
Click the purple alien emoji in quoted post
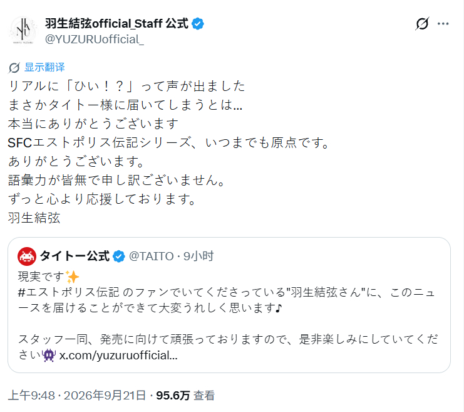[x=49, y=355]
